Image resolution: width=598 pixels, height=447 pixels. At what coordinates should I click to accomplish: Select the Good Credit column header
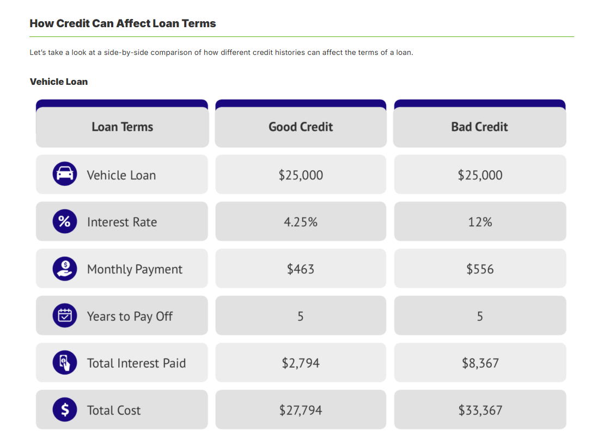click(x=301, y=127)
